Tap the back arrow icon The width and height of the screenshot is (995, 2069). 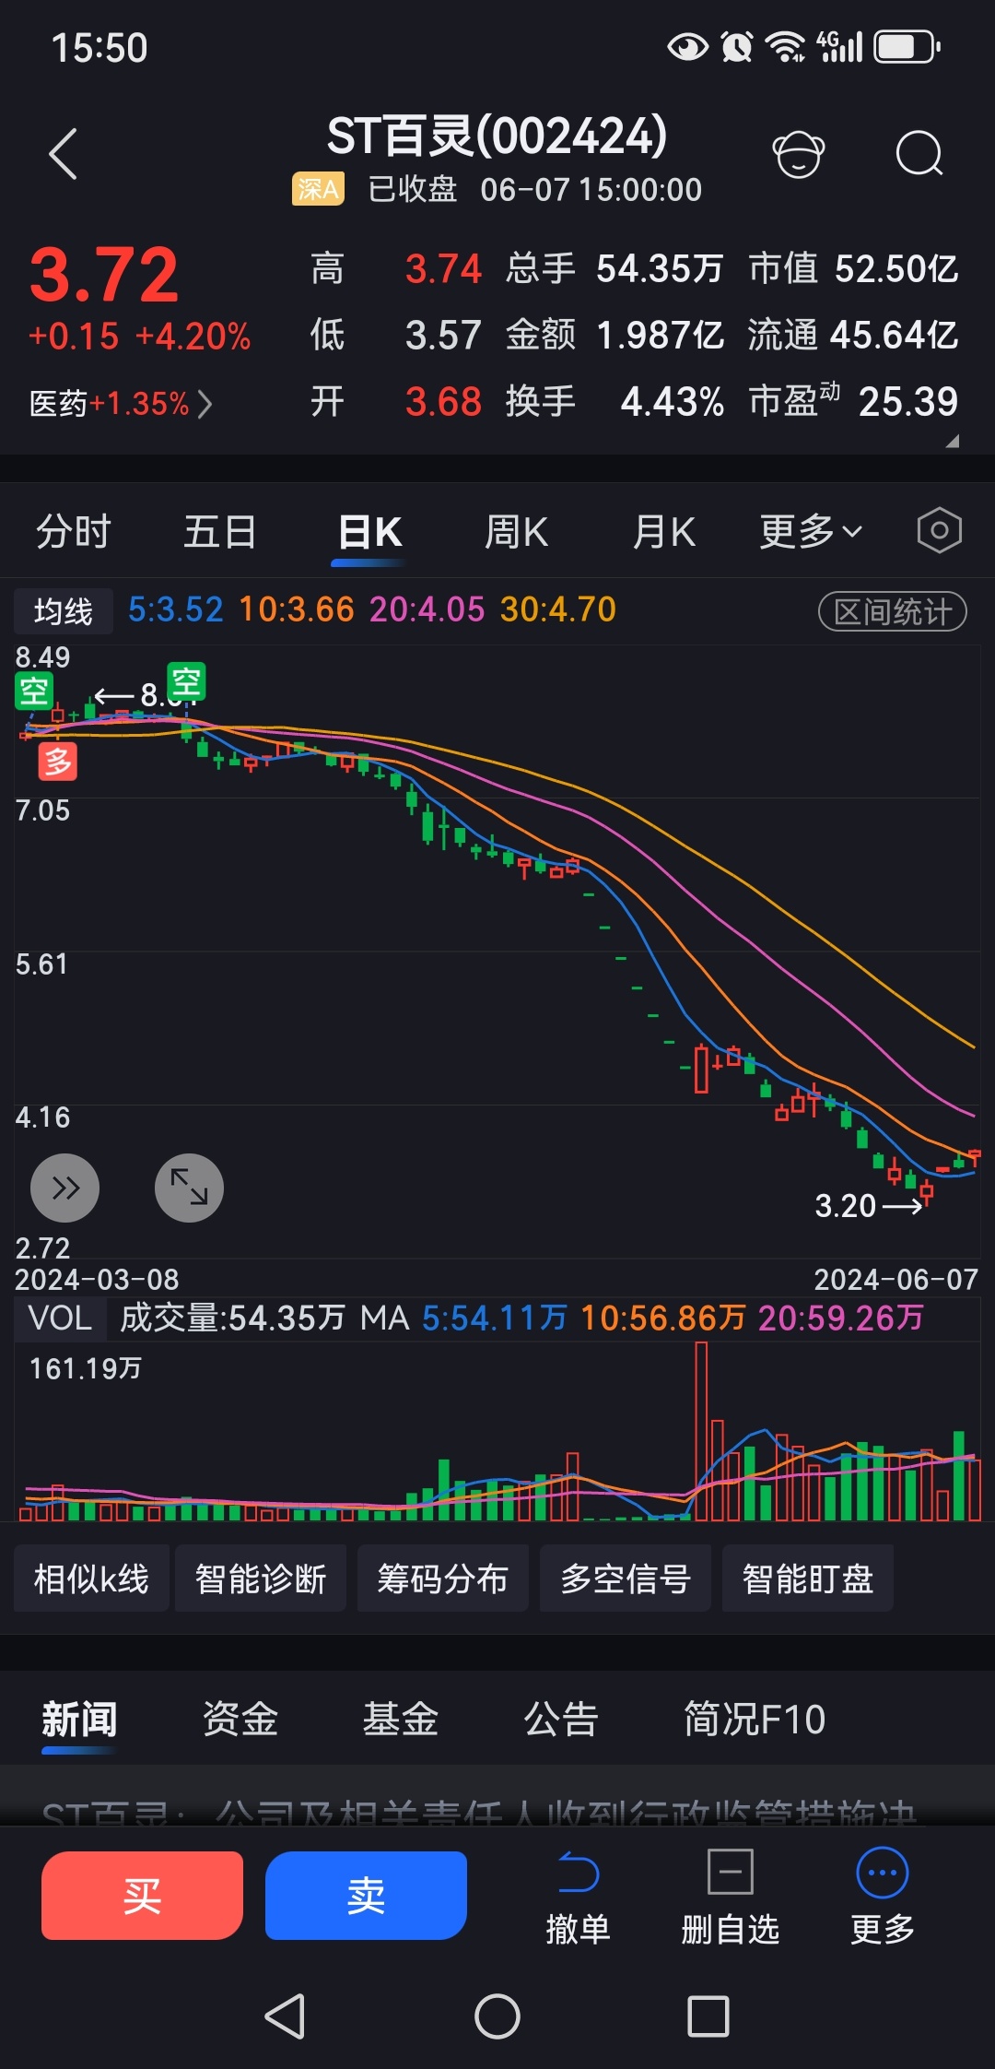click(x=63, y=154)
